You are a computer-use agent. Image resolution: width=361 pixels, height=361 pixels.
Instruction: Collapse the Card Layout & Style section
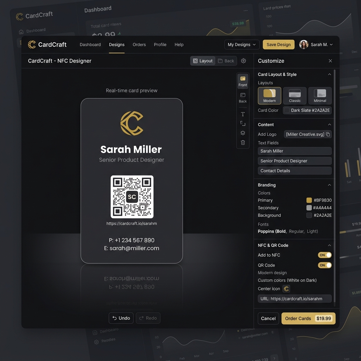pyautogui.click(x=330, y=74)
